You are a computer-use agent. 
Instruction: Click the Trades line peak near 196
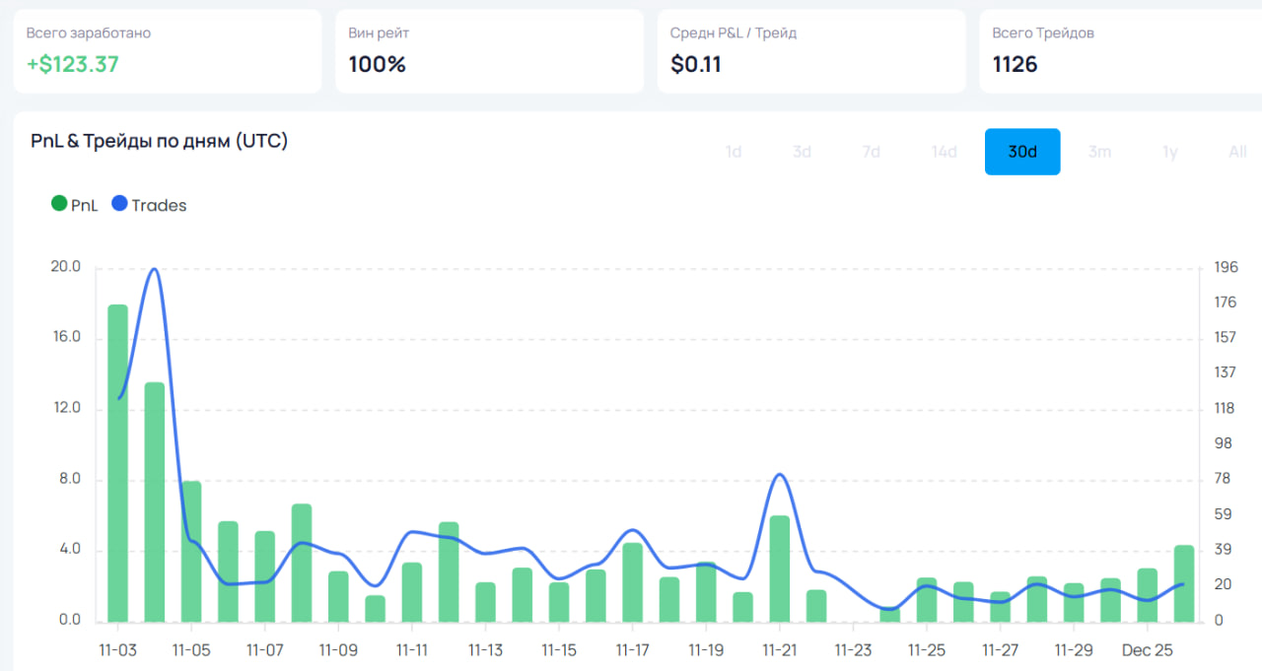click(x=154, y=269)
